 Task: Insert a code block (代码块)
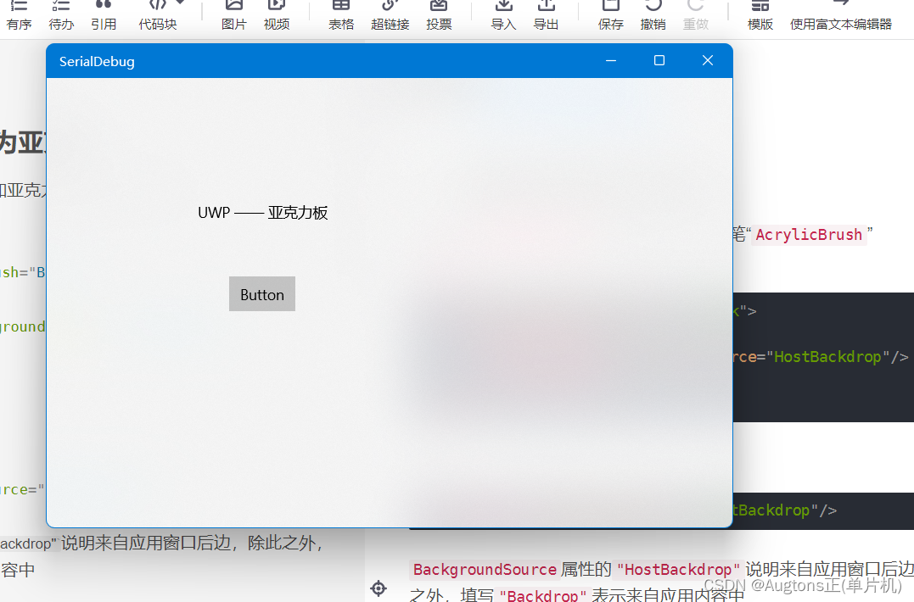[157, 16]
